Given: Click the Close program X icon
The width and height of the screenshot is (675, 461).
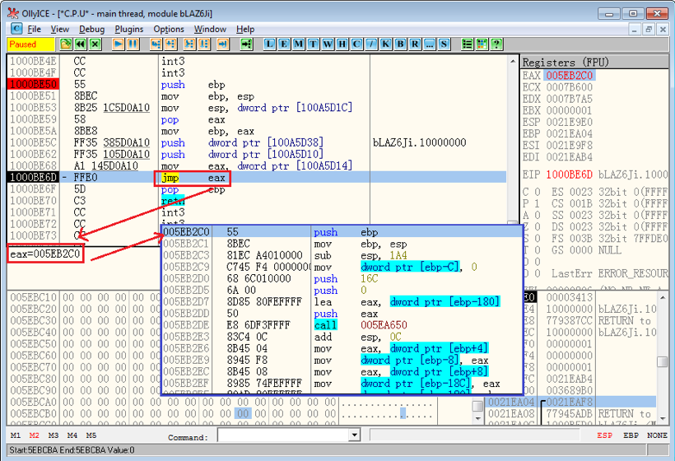Looking at the screenshot, I should pyautogui.click(x=95, y=44).
